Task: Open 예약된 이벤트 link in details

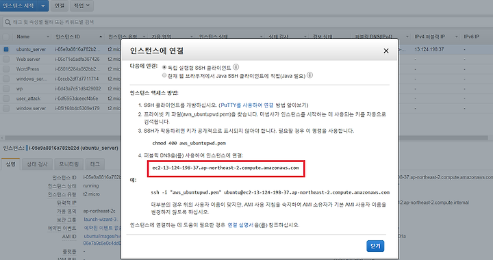Action: pyautogui.click(x=102, y=228)
